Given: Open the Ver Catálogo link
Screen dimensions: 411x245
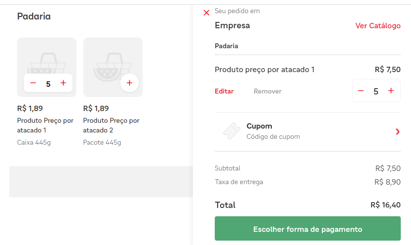Looking at the screenshot, I should click(x=378, y=26).
